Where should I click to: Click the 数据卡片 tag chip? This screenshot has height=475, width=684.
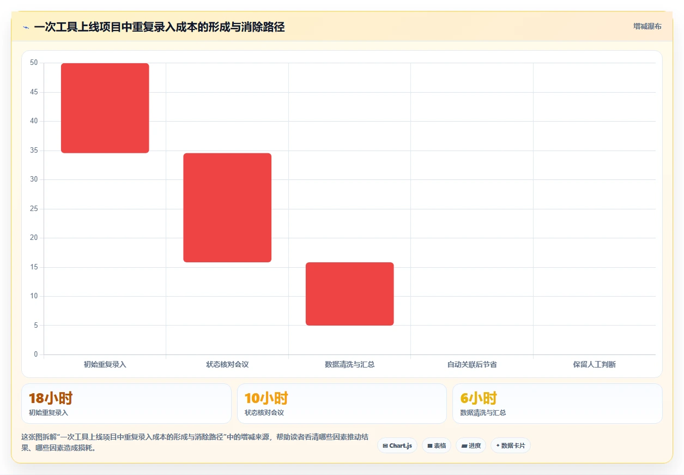point(511,446)
